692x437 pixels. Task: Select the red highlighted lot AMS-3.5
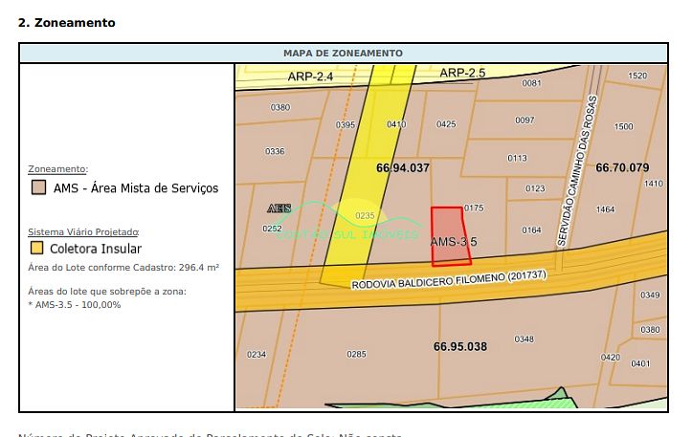pyautogui.click(x=451, y=232)
